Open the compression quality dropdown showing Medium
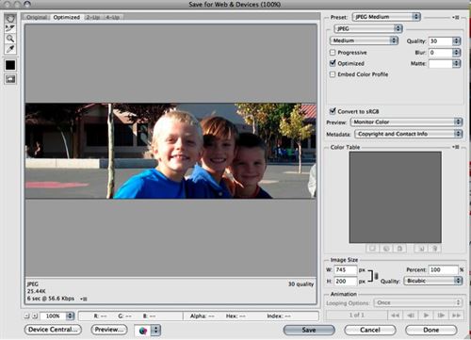This screenshot has height=340, width=471. tap(364, 40)
